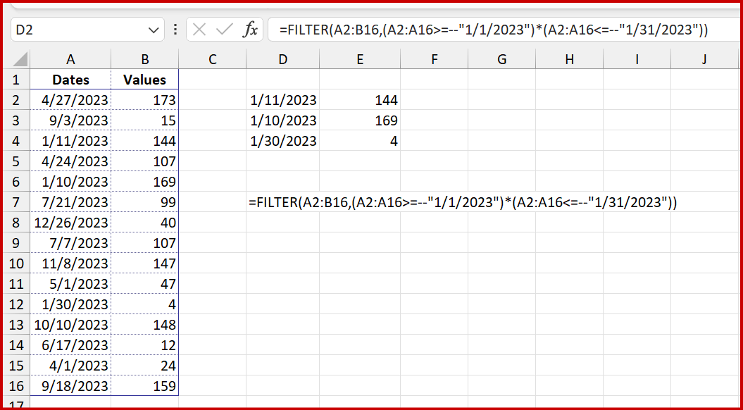The image size is (743, 410).
Task: Select column C header
Action: [212, 59]
